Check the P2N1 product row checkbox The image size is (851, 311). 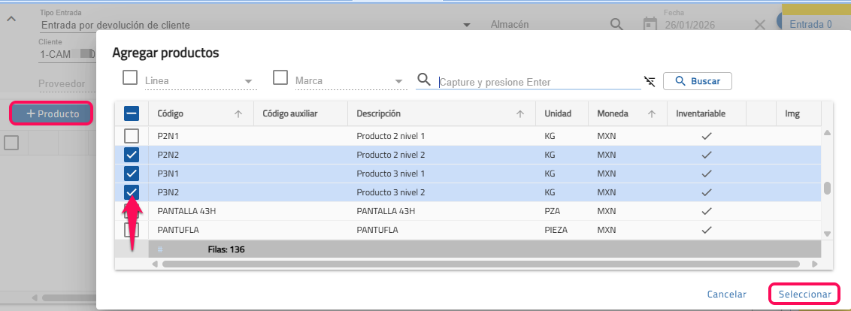(132, 136)
